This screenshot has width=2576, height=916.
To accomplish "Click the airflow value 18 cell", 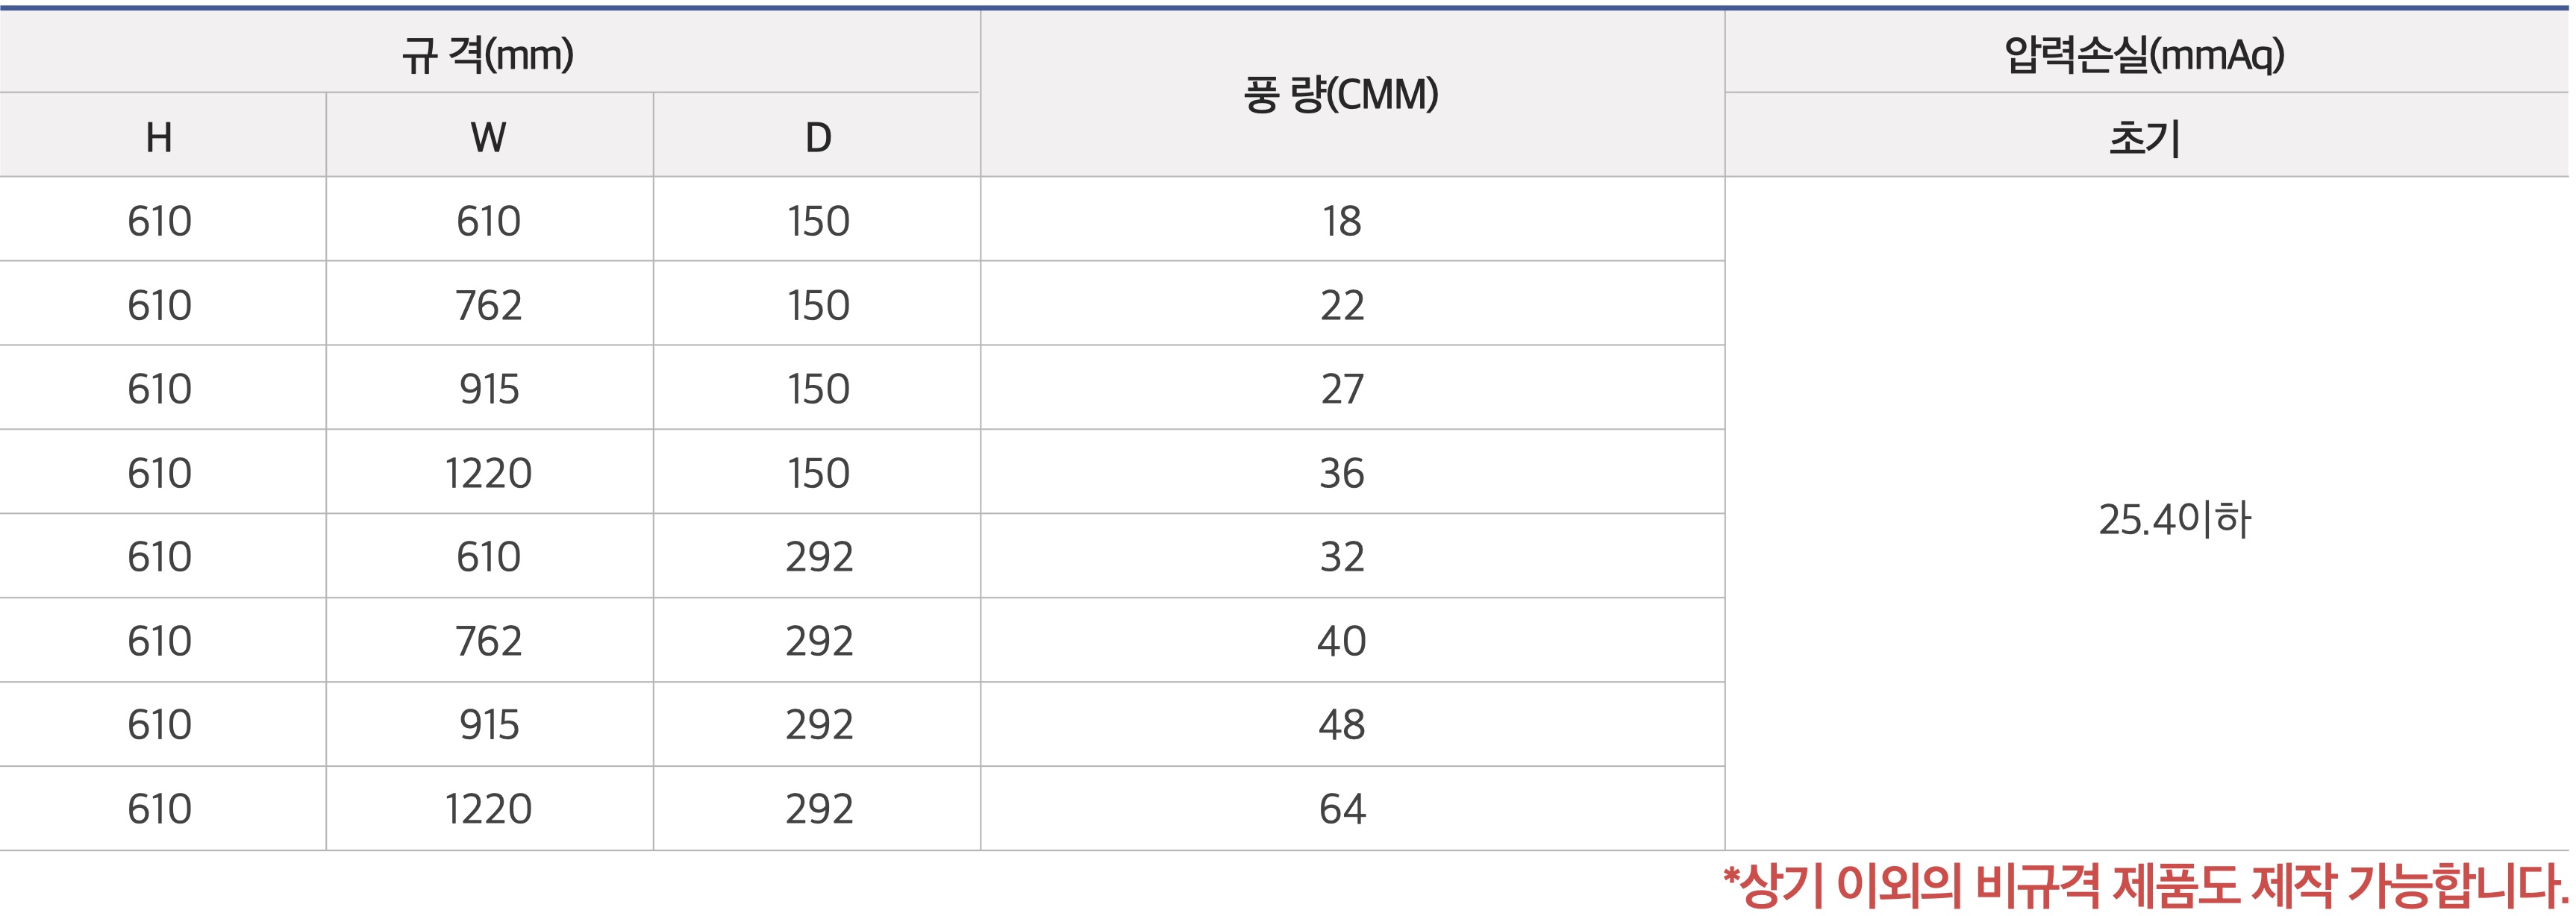I will (x=1341, y=221).
